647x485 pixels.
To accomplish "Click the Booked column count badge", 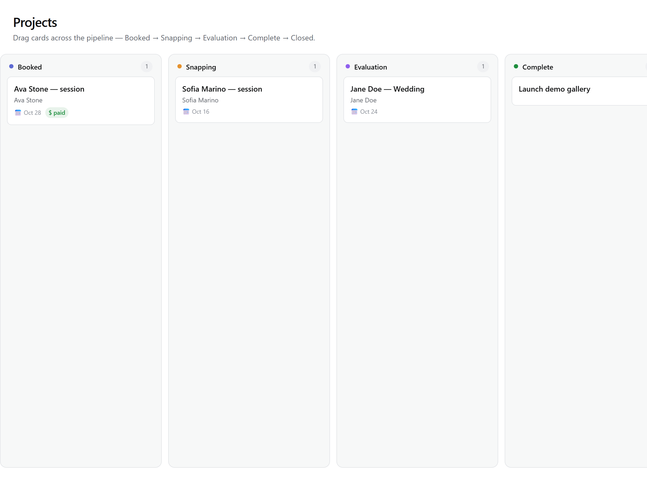I will click(147, 67).
